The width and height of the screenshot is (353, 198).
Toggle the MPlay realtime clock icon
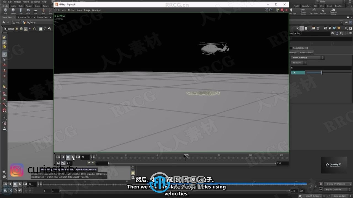(x=63, y=163)
